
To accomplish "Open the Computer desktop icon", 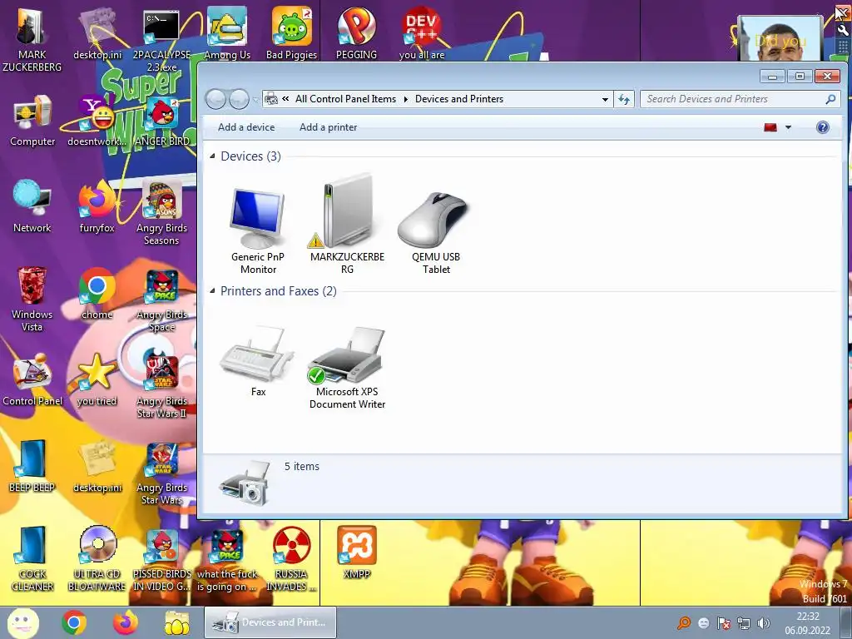I will [x=32, y=121].
